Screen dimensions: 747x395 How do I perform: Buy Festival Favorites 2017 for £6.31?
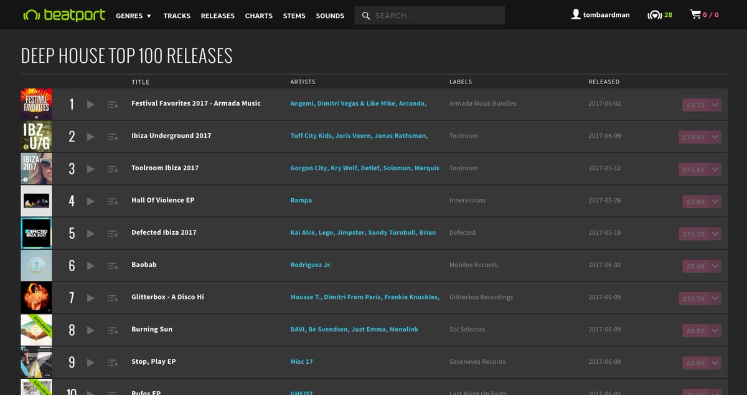pyautogui.click(x=695, y=105)
